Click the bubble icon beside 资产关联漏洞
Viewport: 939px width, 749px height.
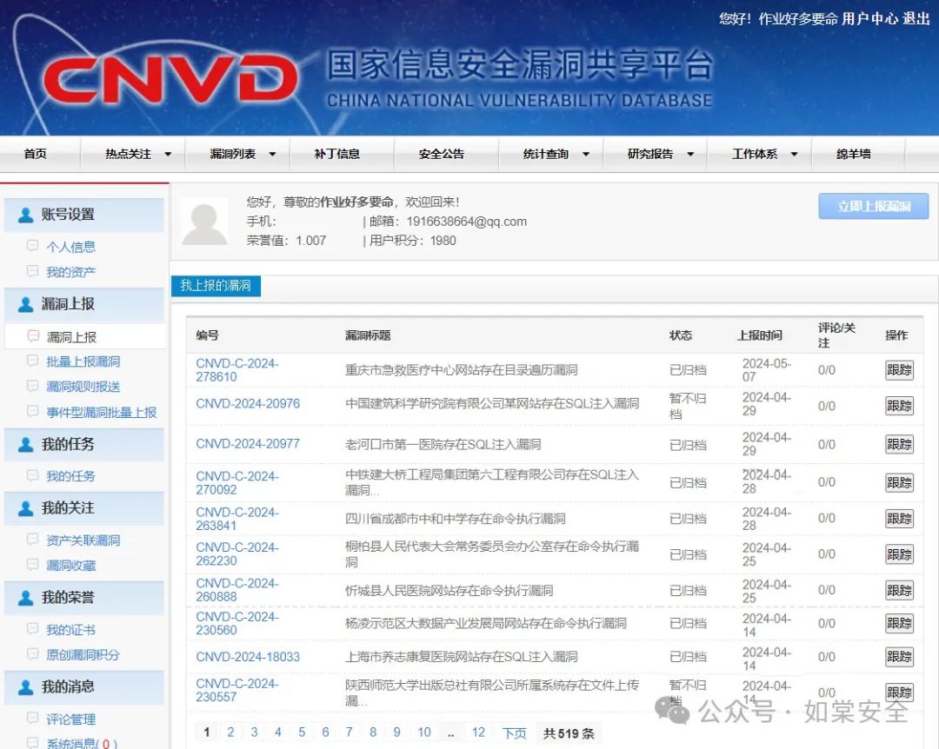[x=33, y=540]
